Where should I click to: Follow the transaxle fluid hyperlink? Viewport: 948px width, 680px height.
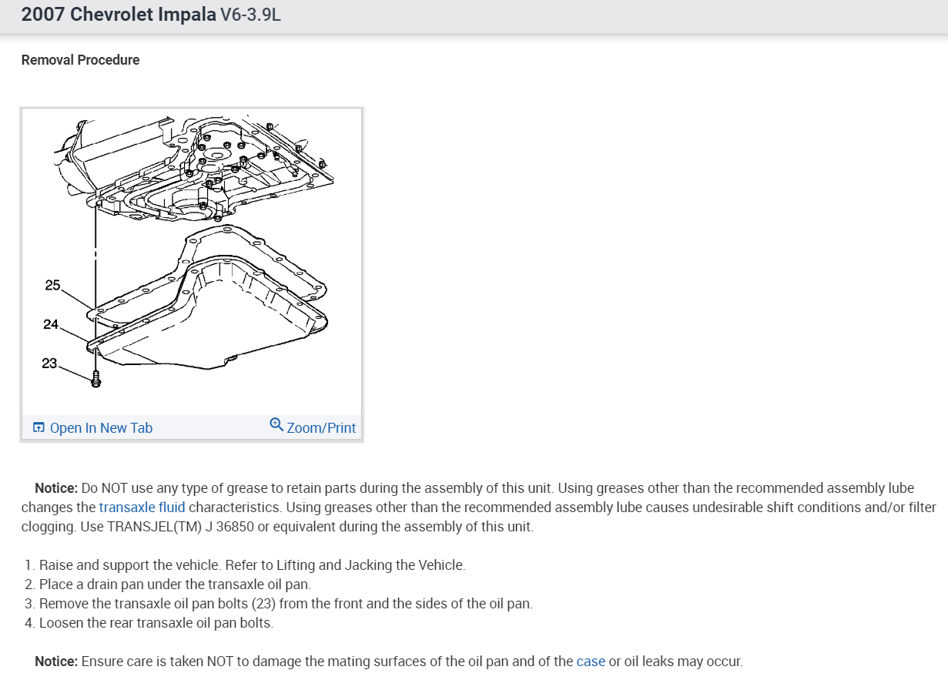pyautogui.click(x=142, y=507)
